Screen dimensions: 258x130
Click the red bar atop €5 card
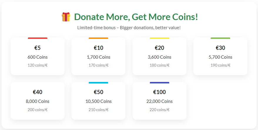pos(38,38)
